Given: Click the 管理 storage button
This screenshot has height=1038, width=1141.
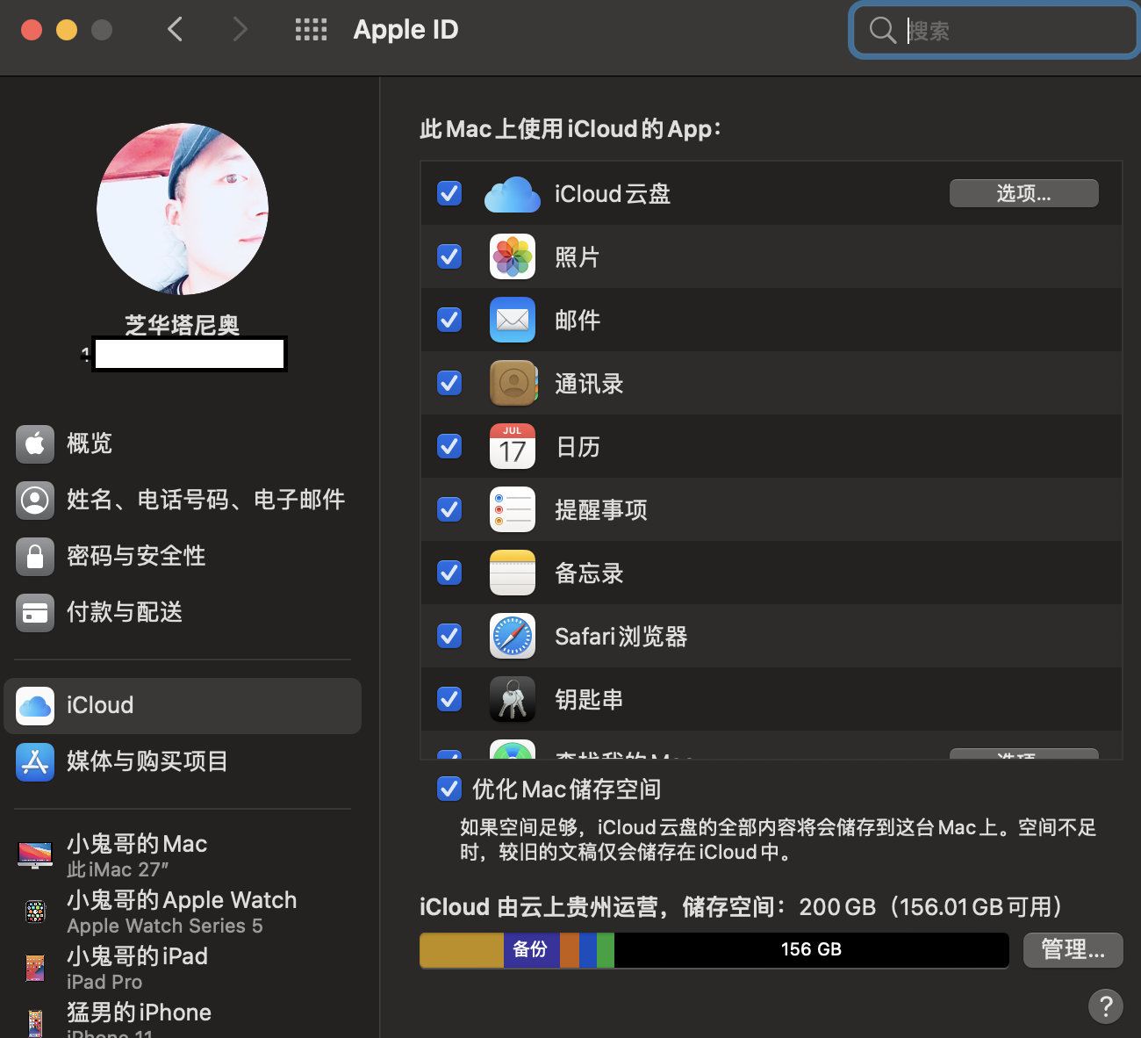Looking at the screenshot, I should click(x=1073, y=949).
